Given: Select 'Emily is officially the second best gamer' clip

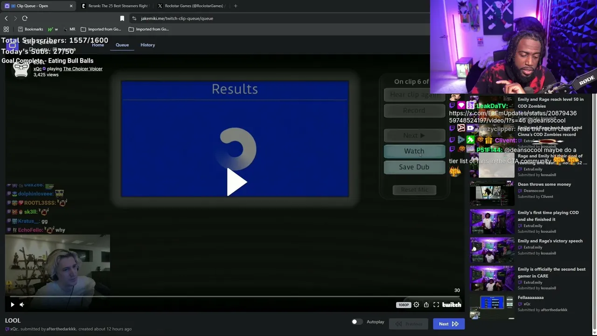Looking at the screenshot, I should (x=551, y=273).
